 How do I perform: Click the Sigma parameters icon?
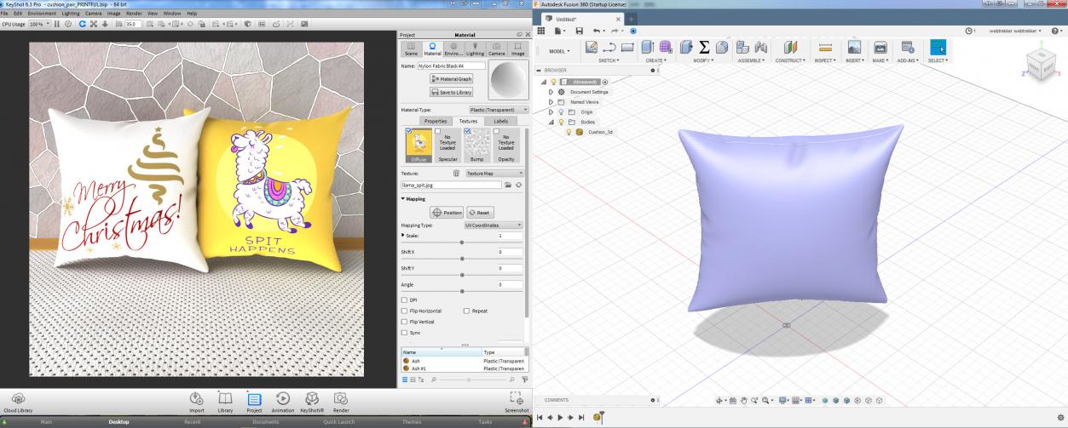pyautogui.click(x=705, y=48)
